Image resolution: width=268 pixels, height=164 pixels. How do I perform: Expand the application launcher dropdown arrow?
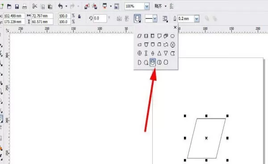tap(111, 6)
